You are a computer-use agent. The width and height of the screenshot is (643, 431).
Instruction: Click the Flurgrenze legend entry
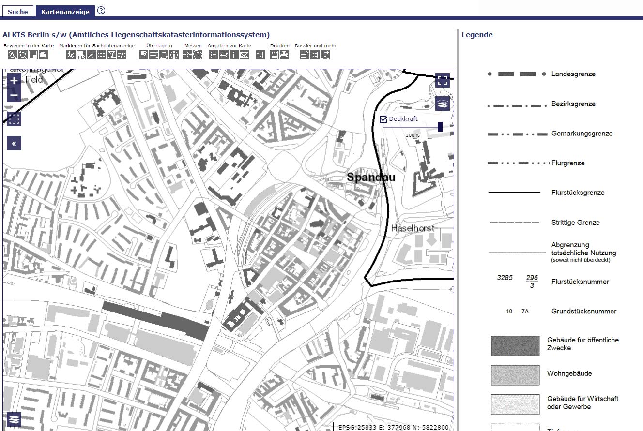tap(568, 163)
